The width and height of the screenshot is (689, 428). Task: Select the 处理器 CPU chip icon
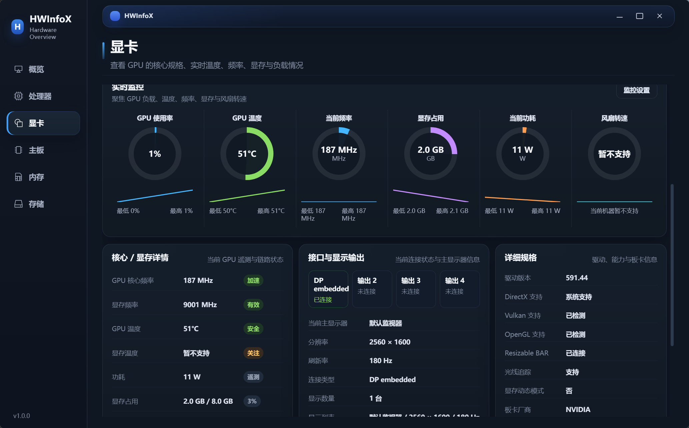point(18,96)
